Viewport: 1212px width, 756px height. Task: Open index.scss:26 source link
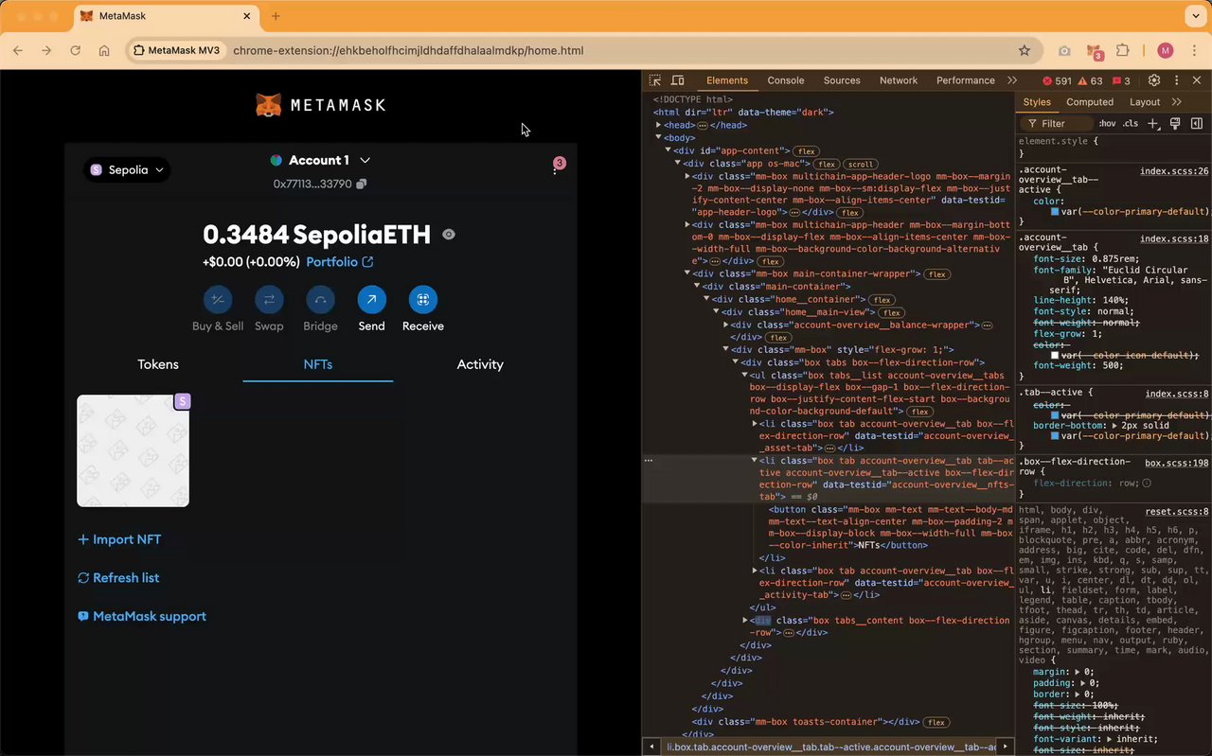coord(1174,171)
